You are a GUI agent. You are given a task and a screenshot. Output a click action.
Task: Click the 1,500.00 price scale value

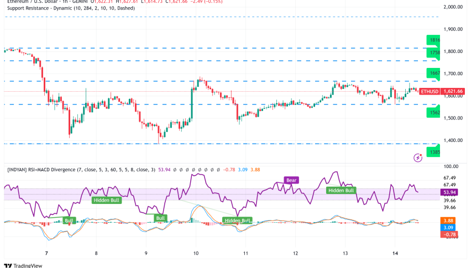tap(453, 118)
